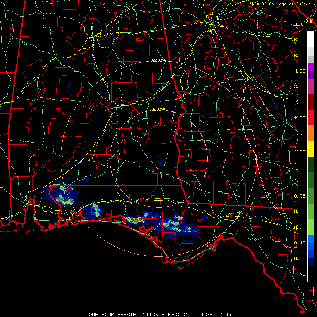This screenshot has width=317, height=317.
Task: Select the bright red swatch in the legend
Action: pyautogui.click(x=311, y=118)
